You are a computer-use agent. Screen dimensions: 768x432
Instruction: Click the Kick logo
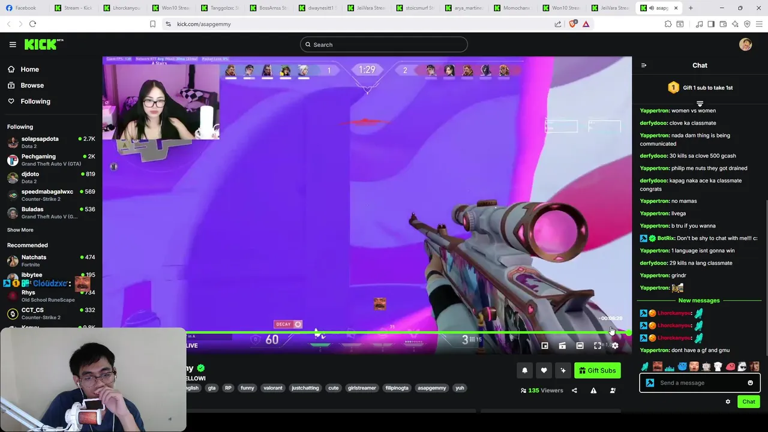(44, 44)
